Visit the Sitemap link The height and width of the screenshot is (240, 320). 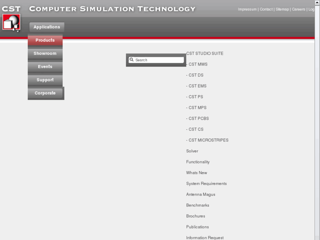(282, 9)
